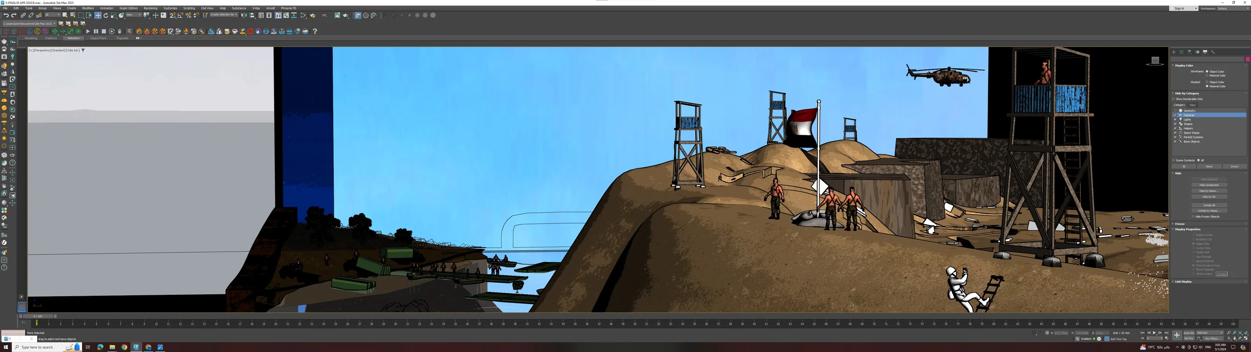The width and height of the screenshot is (1251, 352).
Task: Open the Graph Editors menu
Action: pos(129,8)
